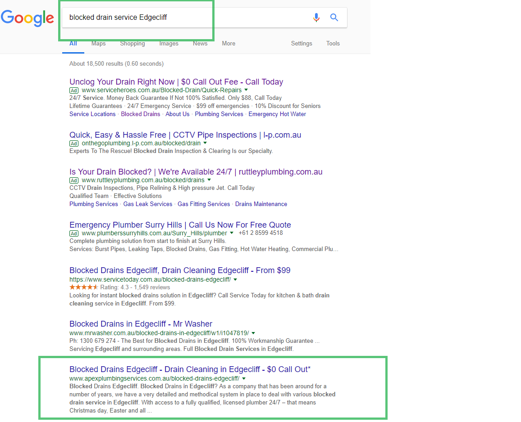Click 'Plumbing Services' sitelink under serviceheroes ad
Image resolution: width=521 pixels, height=422 pixels.
[x=219, y=114]
